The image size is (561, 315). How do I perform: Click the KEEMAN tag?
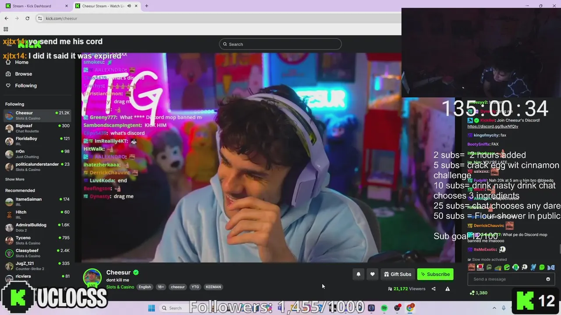(x=213, y=287)
